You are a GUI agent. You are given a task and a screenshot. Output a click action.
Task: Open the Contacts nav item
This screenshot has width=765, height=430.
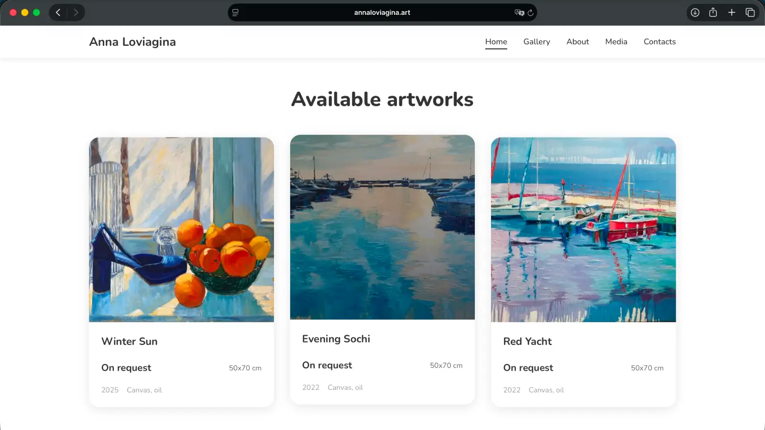point(660,42)
